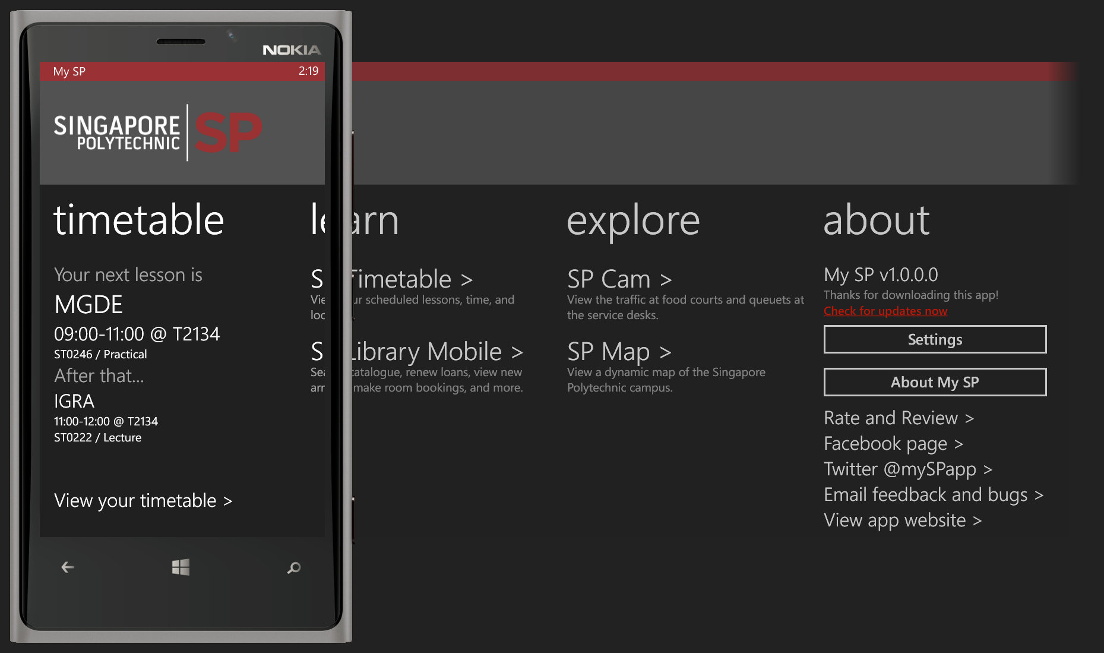Open SP Cam item
Viewport: 1104px width, 653px height.
pos(619,279)
